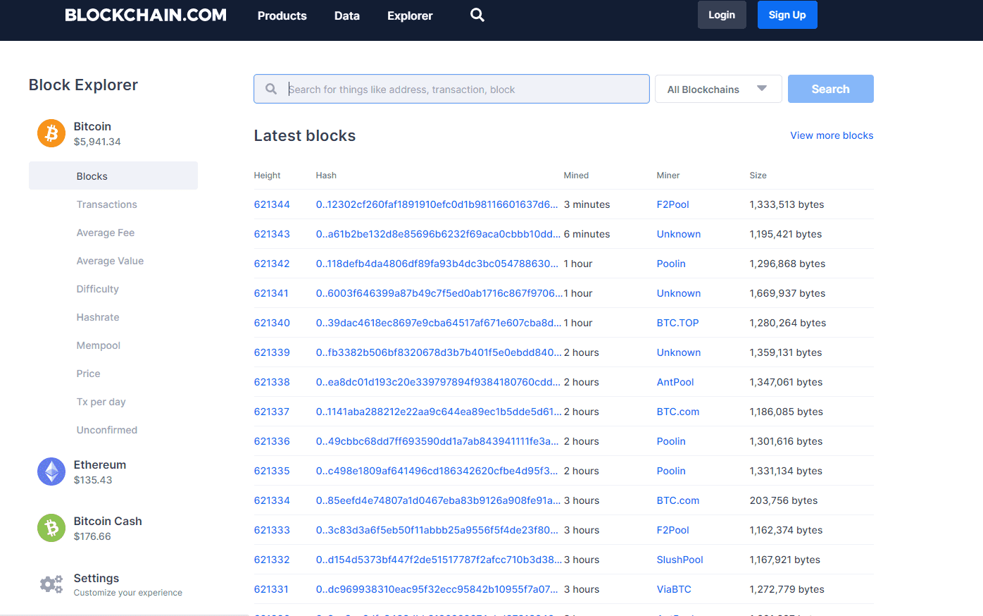Click size value 1,333,513 bytes
Screen dimensions: 983x616
787,204
